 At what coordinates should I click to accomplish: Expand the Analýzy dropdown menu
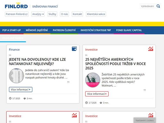point(38,14)
